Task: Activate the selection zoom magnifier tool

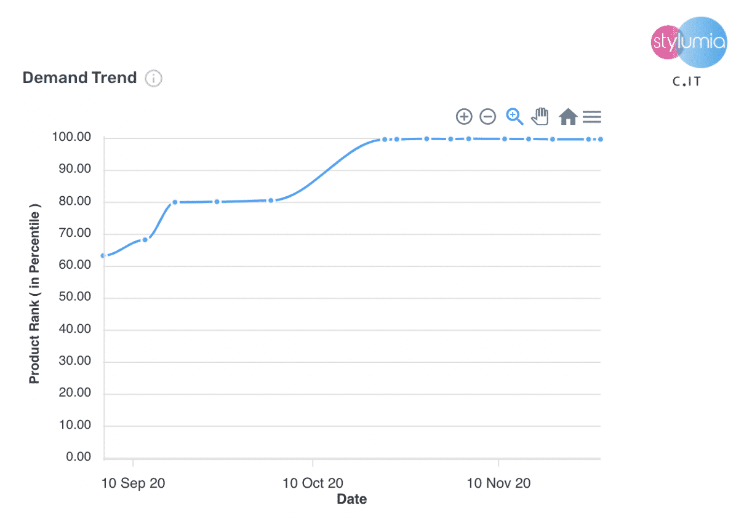Action: 514,116
